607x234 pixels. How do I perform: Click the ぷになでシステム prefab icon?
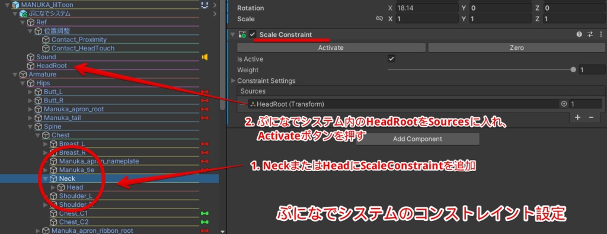[x=23, y=14]
